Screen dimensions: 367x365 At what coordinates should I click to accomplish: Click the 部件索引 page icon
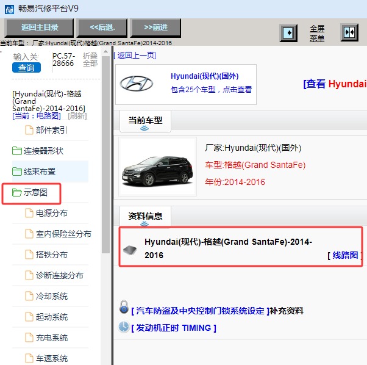pyautogui.click(x=29, y=130)
